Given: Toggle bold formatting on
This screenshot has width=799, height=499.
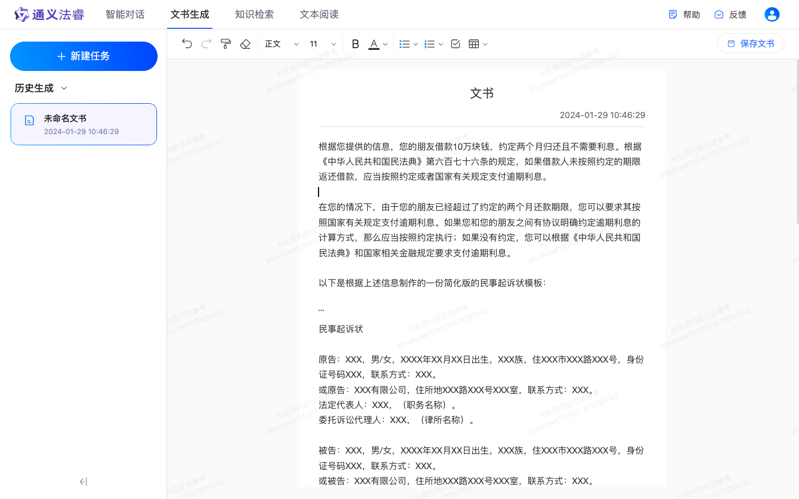Looking at the screenshot, I should pyautogui.click(x=356, y=43).
